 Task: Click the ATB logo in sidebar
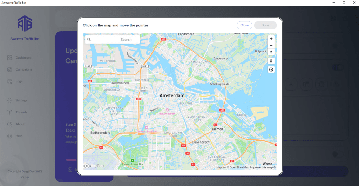pyautogui.click(x=25, y=24)
